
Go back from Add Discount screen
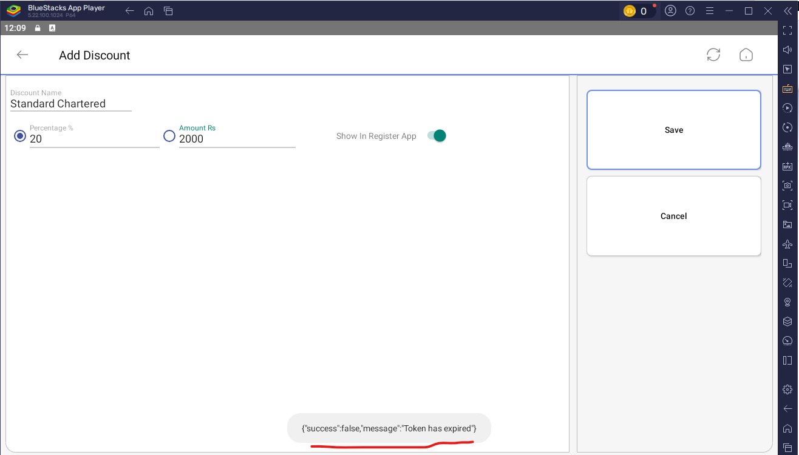[x=22, y=55]
